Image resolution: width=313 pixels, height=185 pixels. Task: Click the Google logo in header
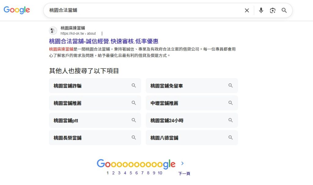(x=17, y=10)
